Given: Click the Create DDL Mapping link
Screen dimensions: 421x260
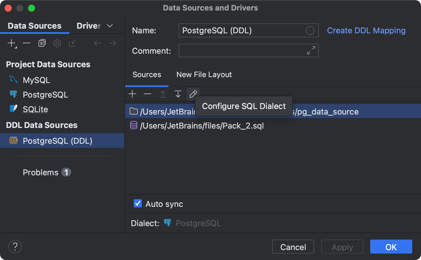Looking at the screenshot, I should pyautogui.click(x=366, y=30).
